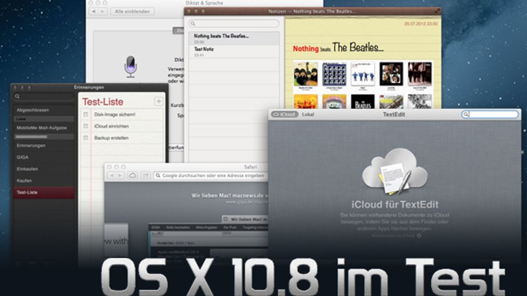Check off Backup erstellen
Screen dimensions: 527x296
coord(86,138)
